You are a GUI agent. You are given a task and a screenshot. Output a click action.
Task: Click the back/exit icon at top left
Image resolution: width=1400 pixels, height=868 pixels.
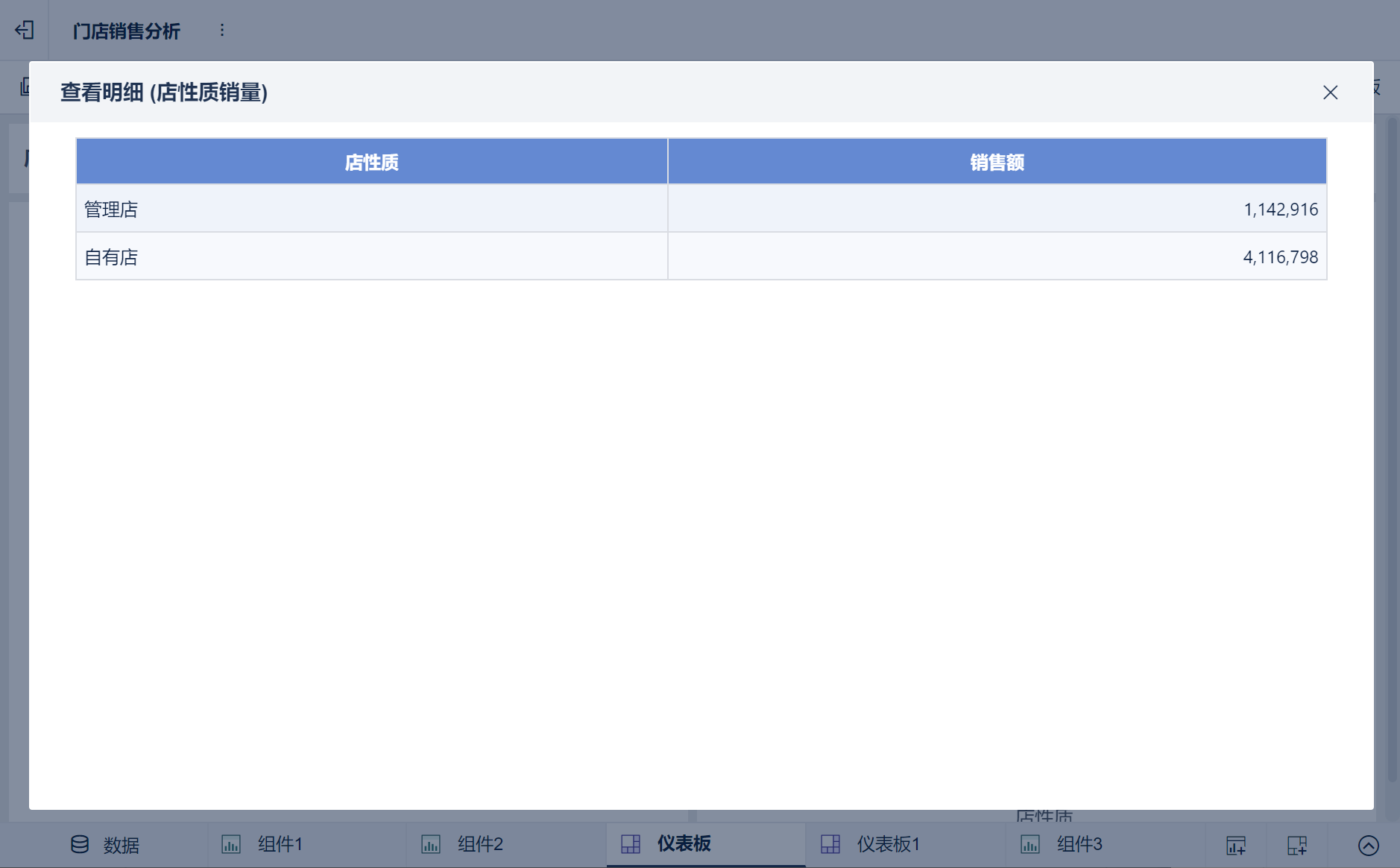coord(25,30)
